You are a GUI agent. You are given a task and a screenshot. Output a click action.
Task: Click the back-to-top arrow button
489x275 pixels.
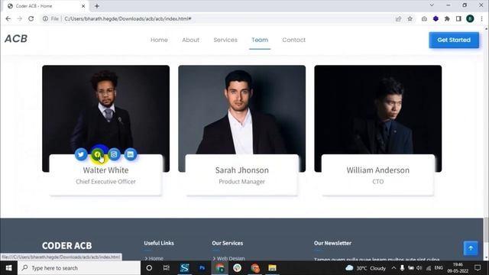tap(471, 248)
